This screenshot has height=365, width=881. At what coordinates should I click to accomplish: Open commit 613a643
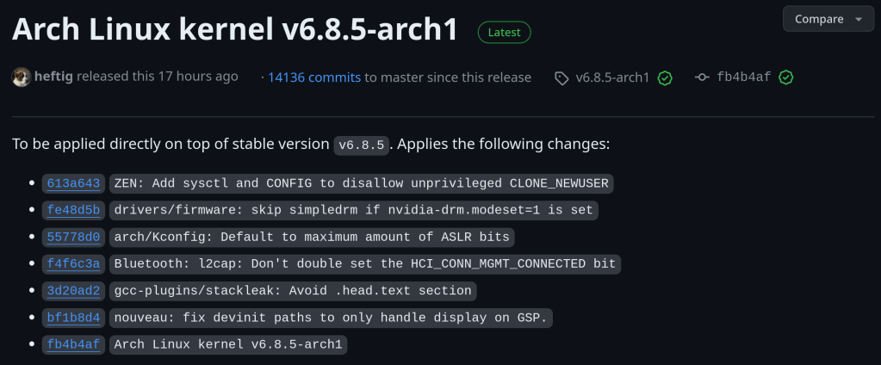pyautogui.click(x=73, y=183)
